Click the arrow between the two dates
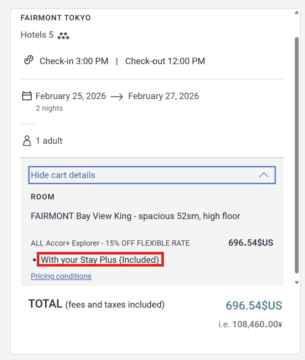The image size is (305, 360). point(117,96)
